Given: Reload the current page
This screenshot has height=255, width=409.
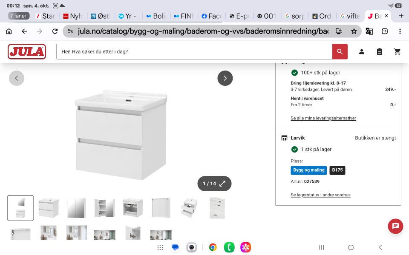Looking at the screenshot, I should (55, 31).
